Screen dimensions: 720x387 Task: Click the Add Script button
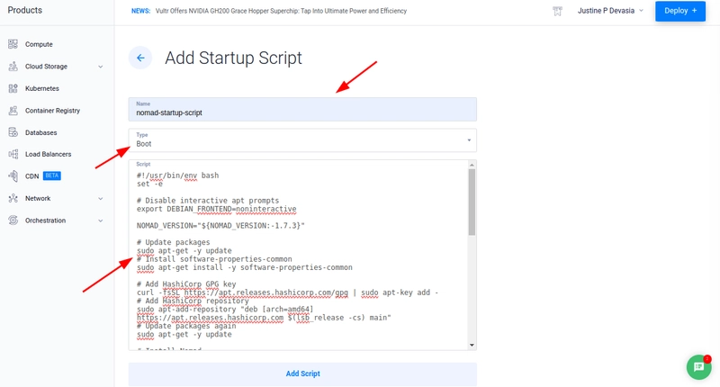point(302,373)
